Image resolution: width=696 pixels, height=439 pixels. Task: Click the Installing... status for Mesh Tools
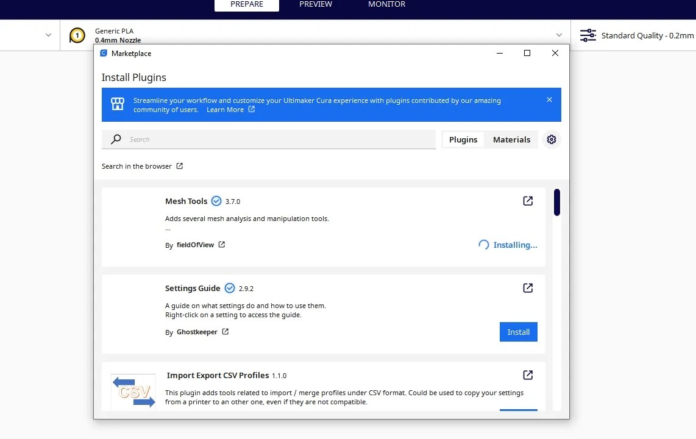coord(515,245)
